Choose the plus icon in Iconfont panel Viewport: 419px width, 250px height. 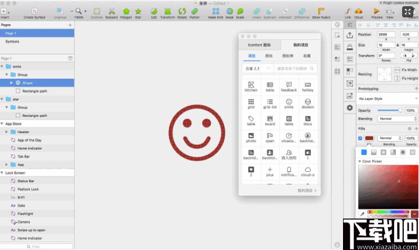[270, 171]
